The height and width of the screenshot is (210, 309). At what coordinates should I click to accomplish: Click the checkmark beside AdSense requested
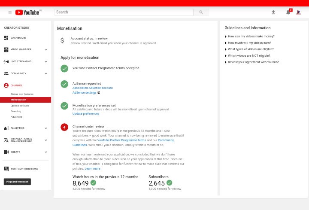tap(64, 84)
